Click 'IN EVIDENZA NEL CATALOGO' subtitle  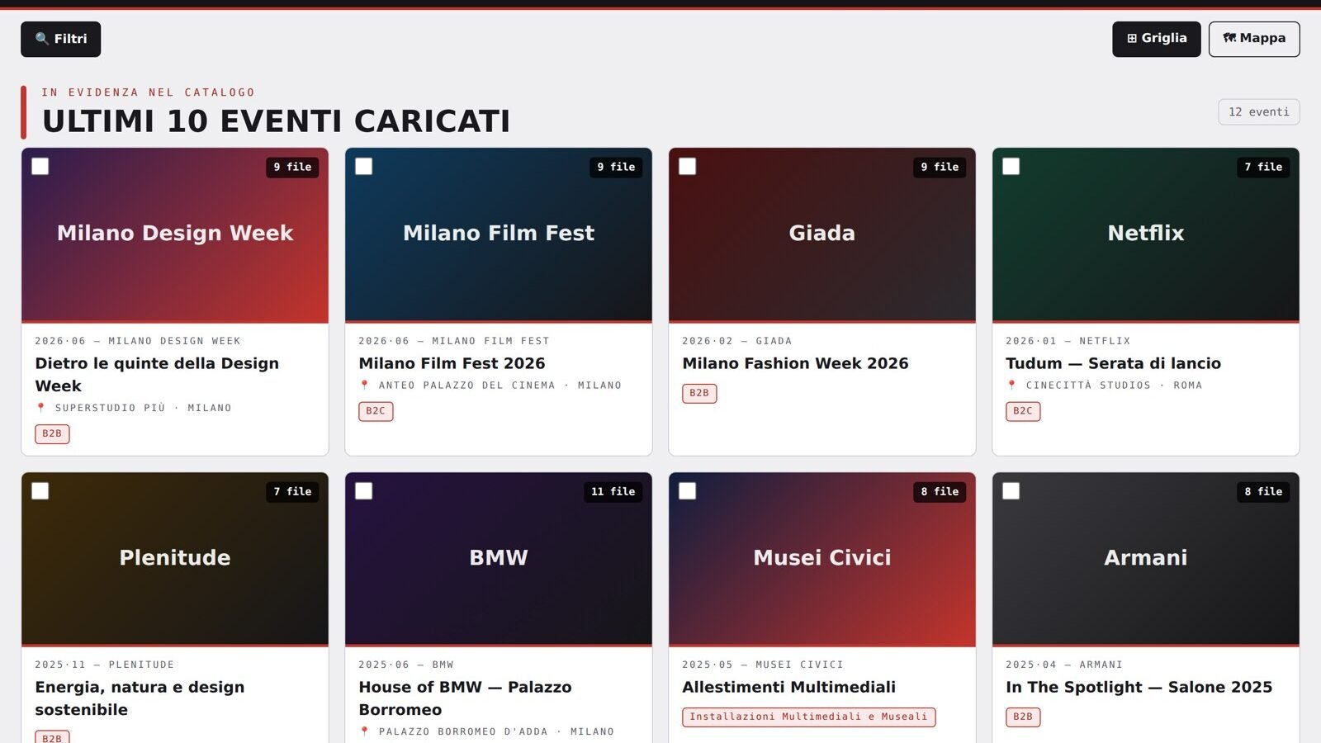coord(149,92)
